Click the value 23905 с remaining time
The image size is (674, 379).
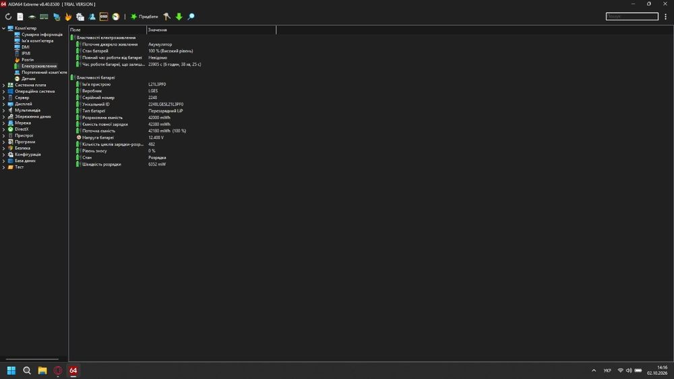pos(175,65)
